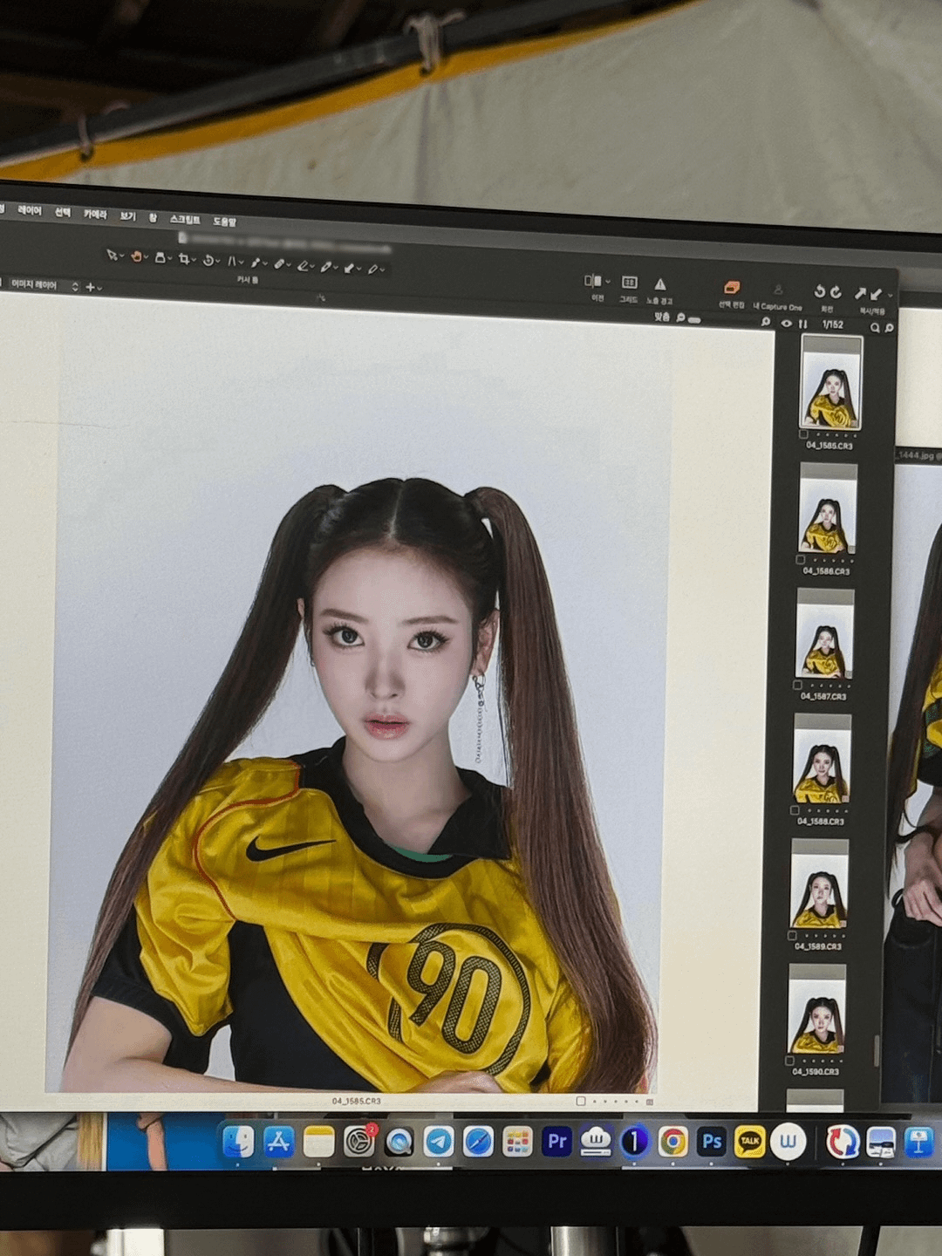
Task: Tick checkbox under thumbnail 04_1585.CR3
Action: tap(803, 433)
